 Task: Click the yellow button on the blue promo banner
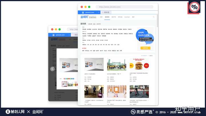coord(145,48)
